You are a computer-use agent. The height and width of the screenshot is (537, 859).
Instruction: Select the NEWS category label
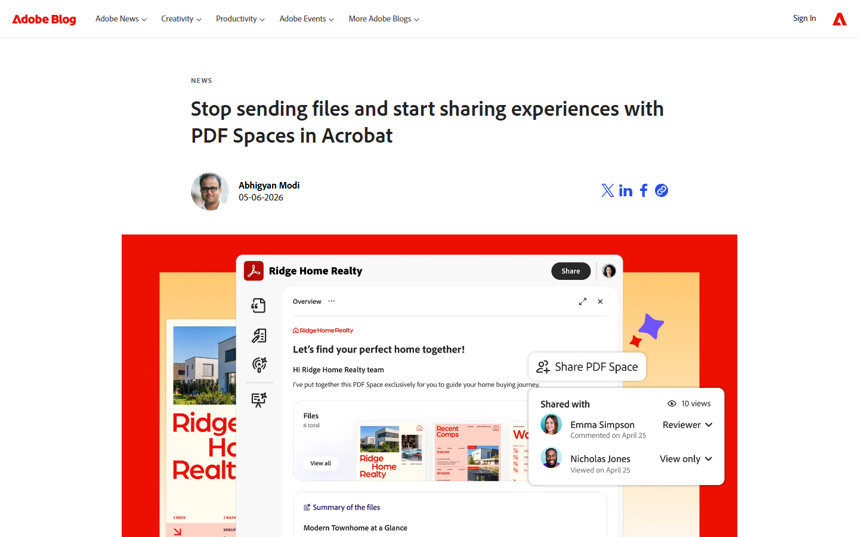(x=202, y=81)
